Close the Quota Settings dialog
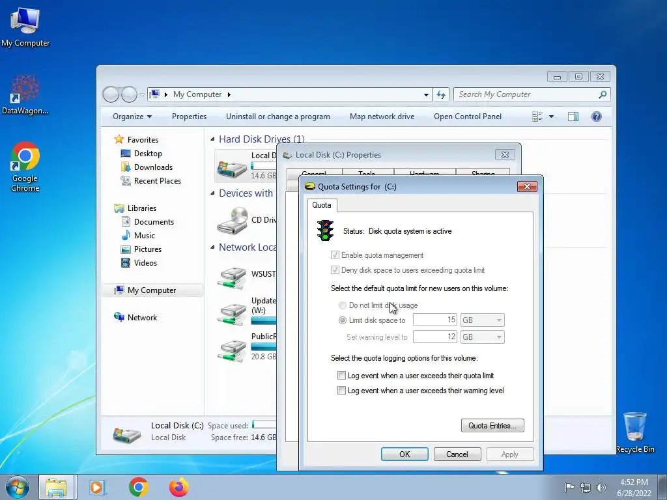Screen dimensions: 667x500 (527, 187)
